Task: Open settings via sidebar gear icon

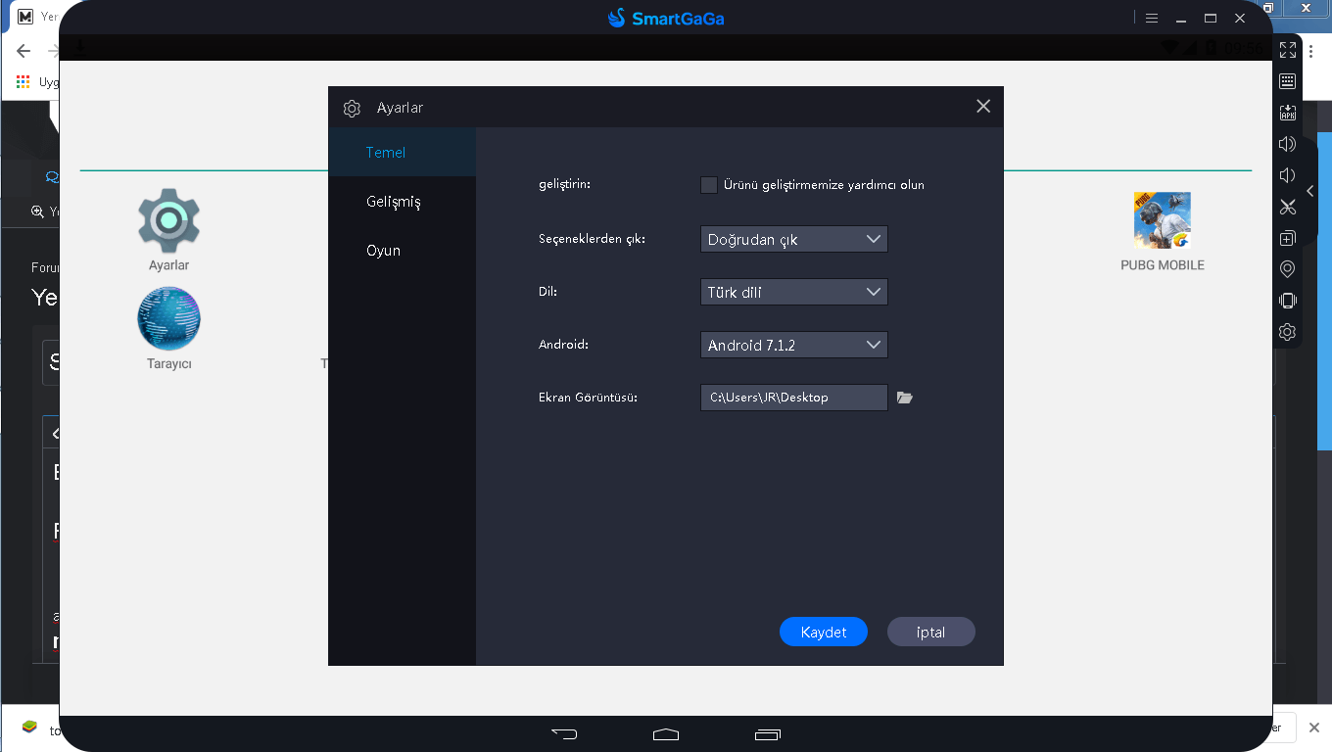Action: (1288, 332)
